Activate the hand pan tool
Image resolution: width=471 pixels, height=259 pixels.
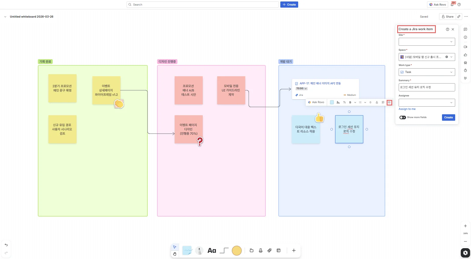pyautogui.click(x=175, y=254)
